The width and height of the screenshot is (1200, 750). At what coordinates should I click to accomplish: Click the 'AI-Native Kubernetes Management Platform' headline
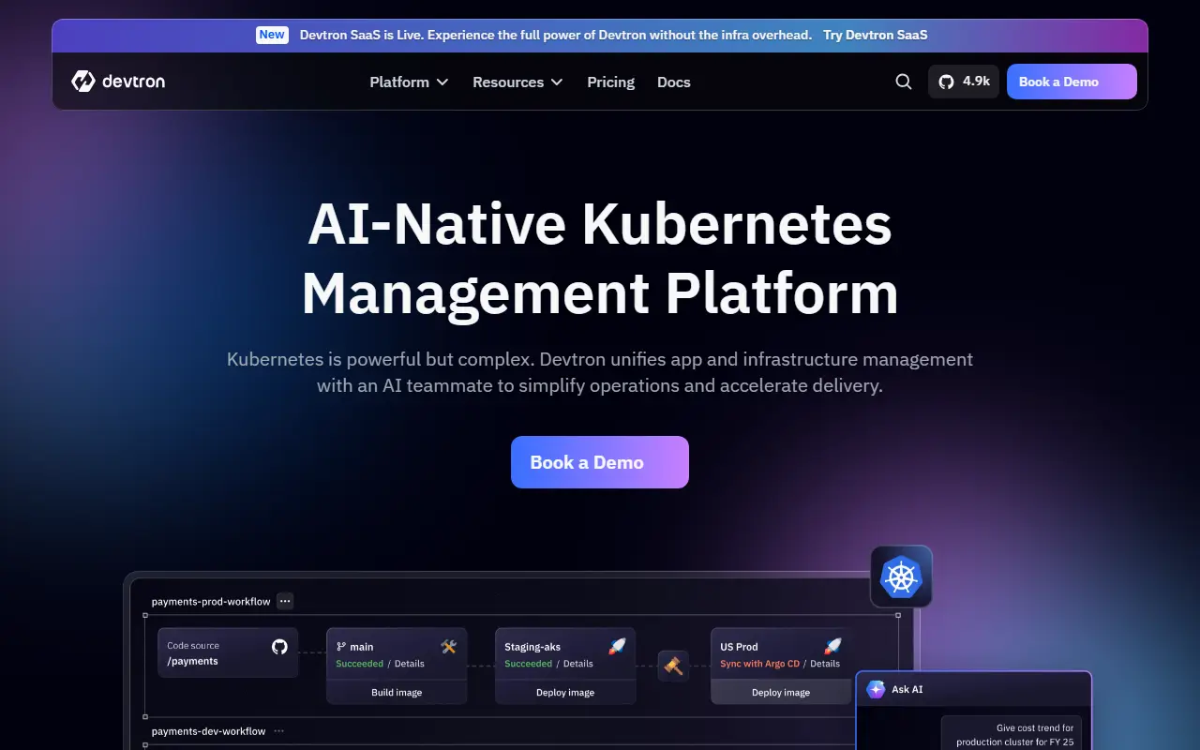coord(600,258)
